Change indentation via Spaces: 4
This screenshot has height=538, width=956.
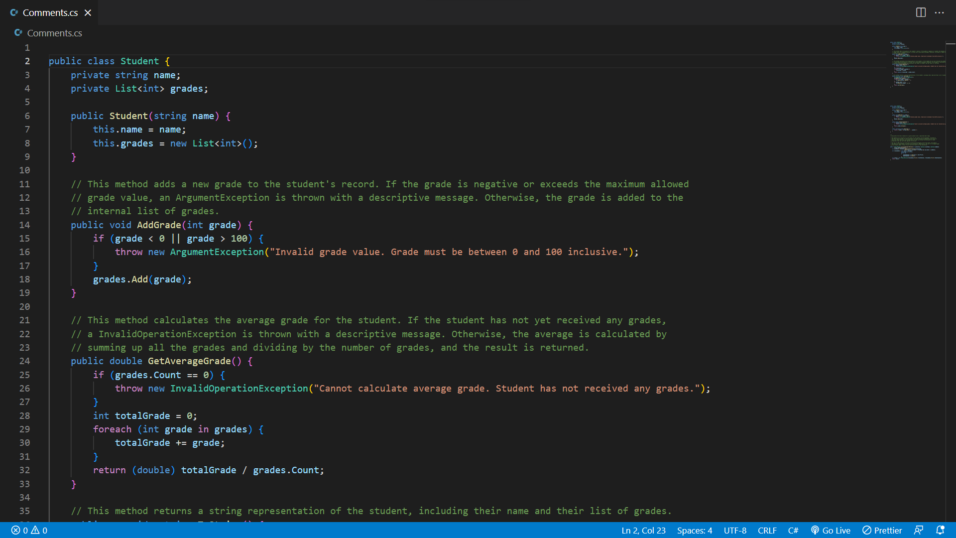[694, 530]
